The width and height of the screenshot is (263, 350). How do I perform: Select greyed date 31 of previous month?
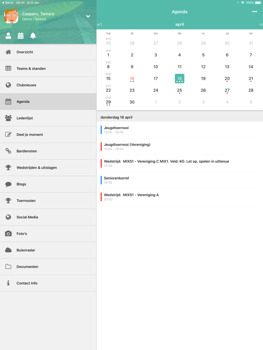pos(251,43)
